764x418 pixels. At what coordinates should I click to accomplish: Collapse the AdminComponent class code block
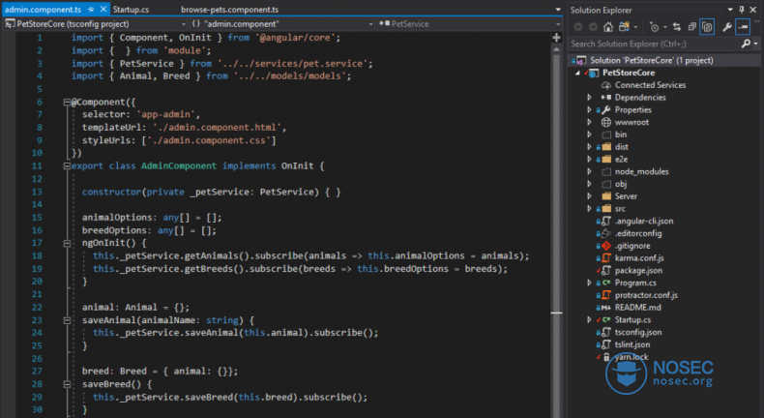67,166
